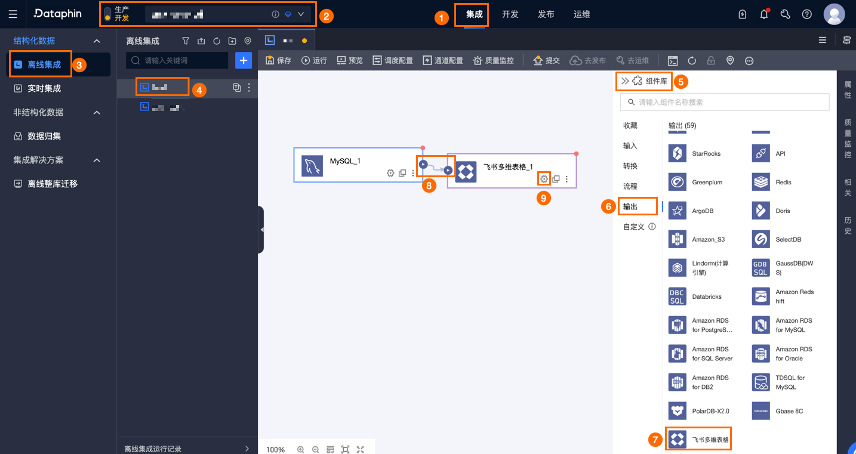Select the 输入 component category

[x=630, y=146]
